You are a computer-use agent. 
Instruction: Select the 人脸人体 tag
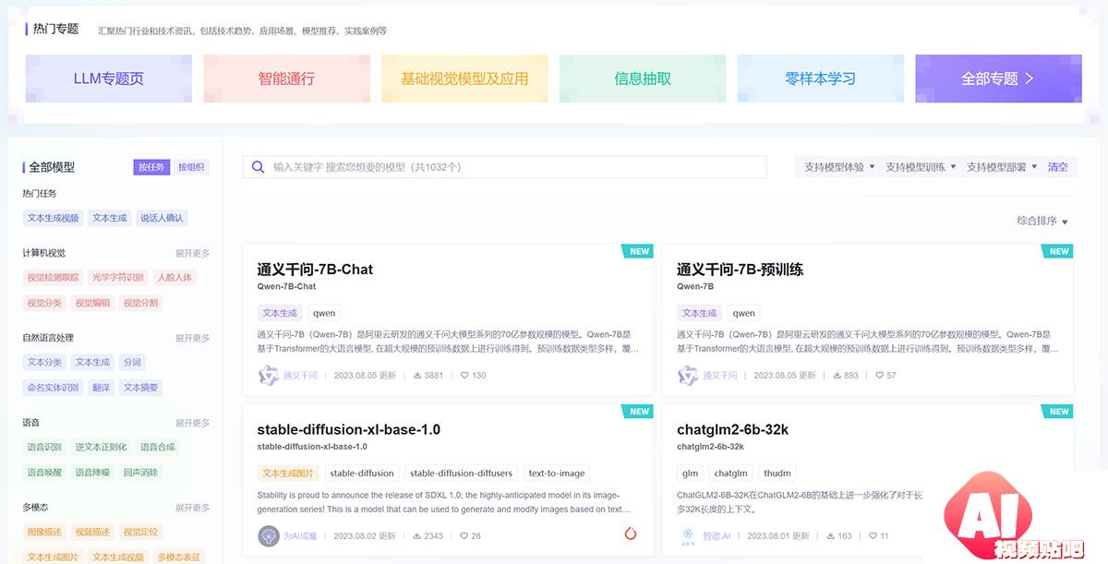pos(175,277)
